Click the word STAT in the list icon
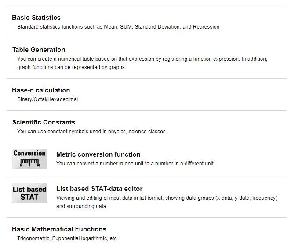This screenshot has height=249, width=302. (29, 197)
